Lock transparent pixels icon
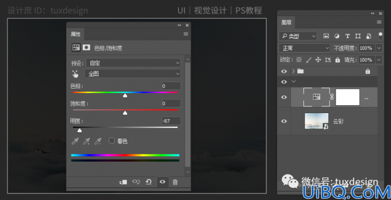This screenshot has height=200, width=391. tap(299, 60)
